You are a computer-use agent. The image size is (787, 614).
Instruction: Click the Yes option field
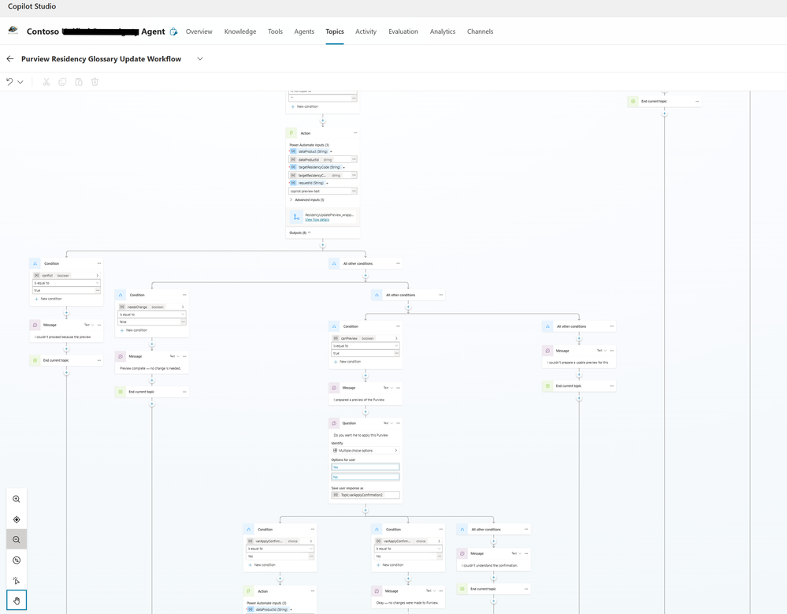tap(366, 467)
